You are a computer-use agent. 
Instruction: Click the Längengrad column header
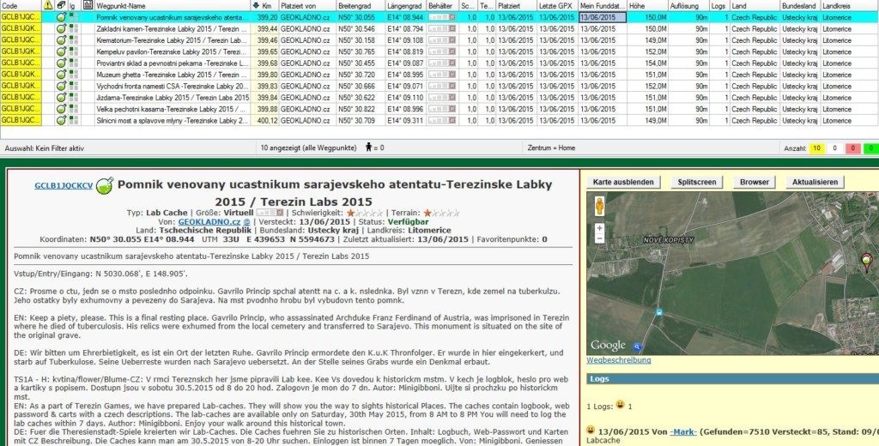[404, 5]
